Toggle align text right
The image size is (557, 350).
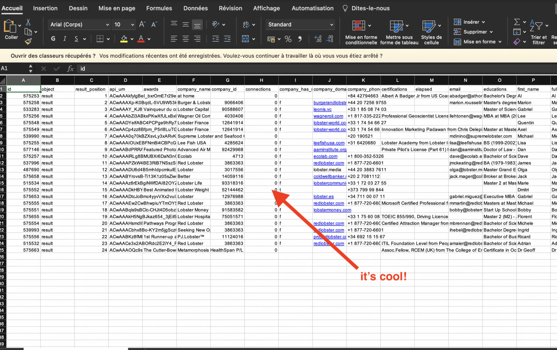coord(197,39)
